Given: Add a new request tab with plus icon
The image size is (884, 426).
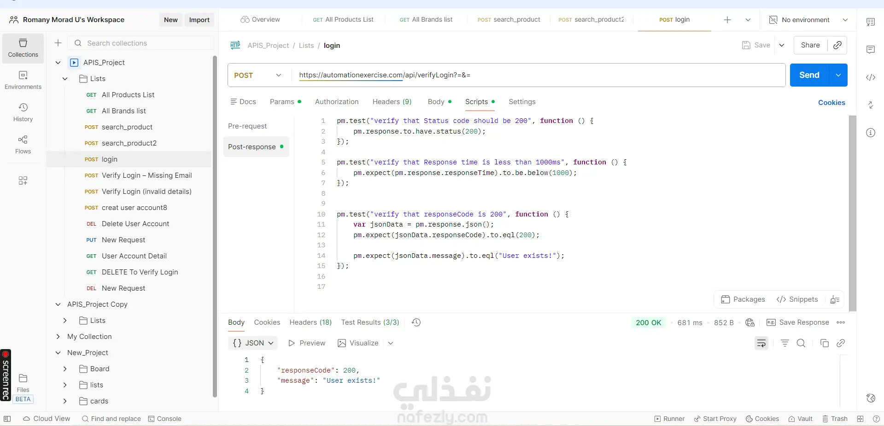Looking at the screenshot, I should [727, 20].
